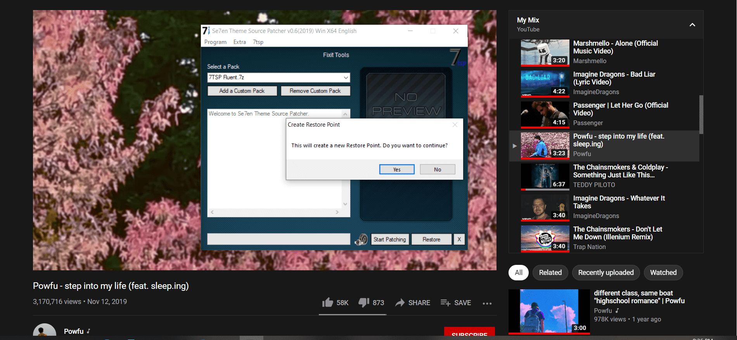Image resolution: width=737 pixels, height=340 pixels.
Task: Click the log box scroll-right arrow
Action: (337, 212)
